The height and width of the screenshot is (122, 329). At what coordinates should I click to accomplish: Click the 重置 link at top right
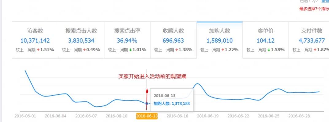point(325,1)
